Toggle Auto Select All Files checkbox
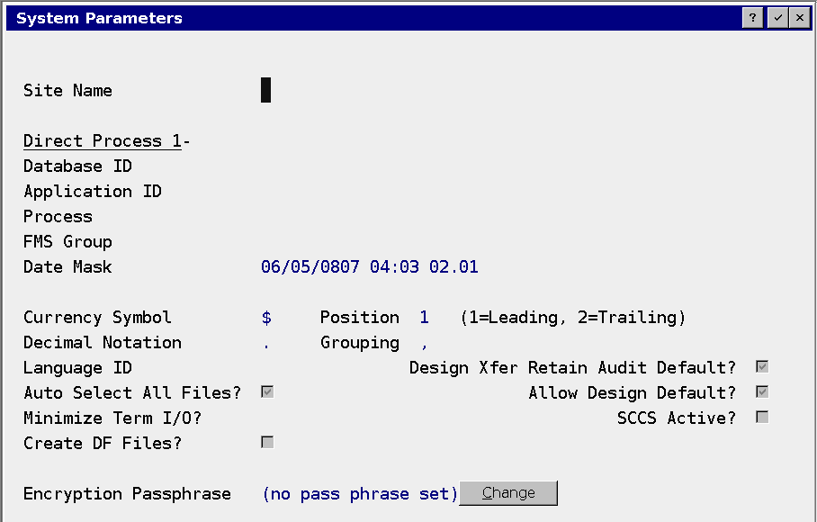 [267, 391]
